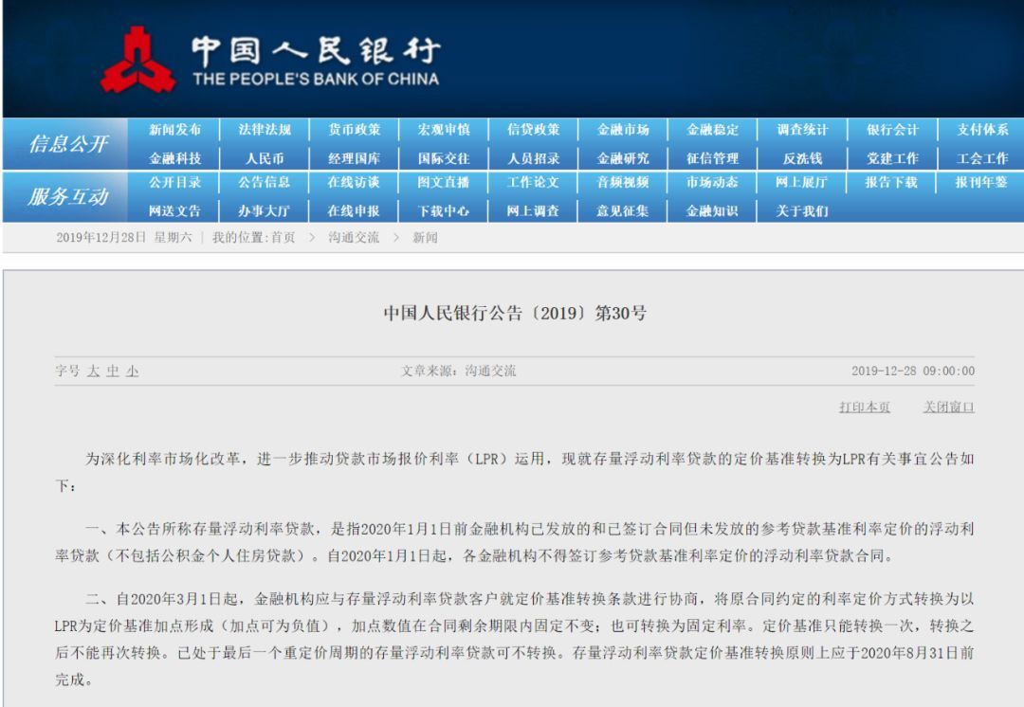This screenshot has height=707, width=1024.
Task: Select 银行会计 navigation item
Action: click(x=892, y=129)
